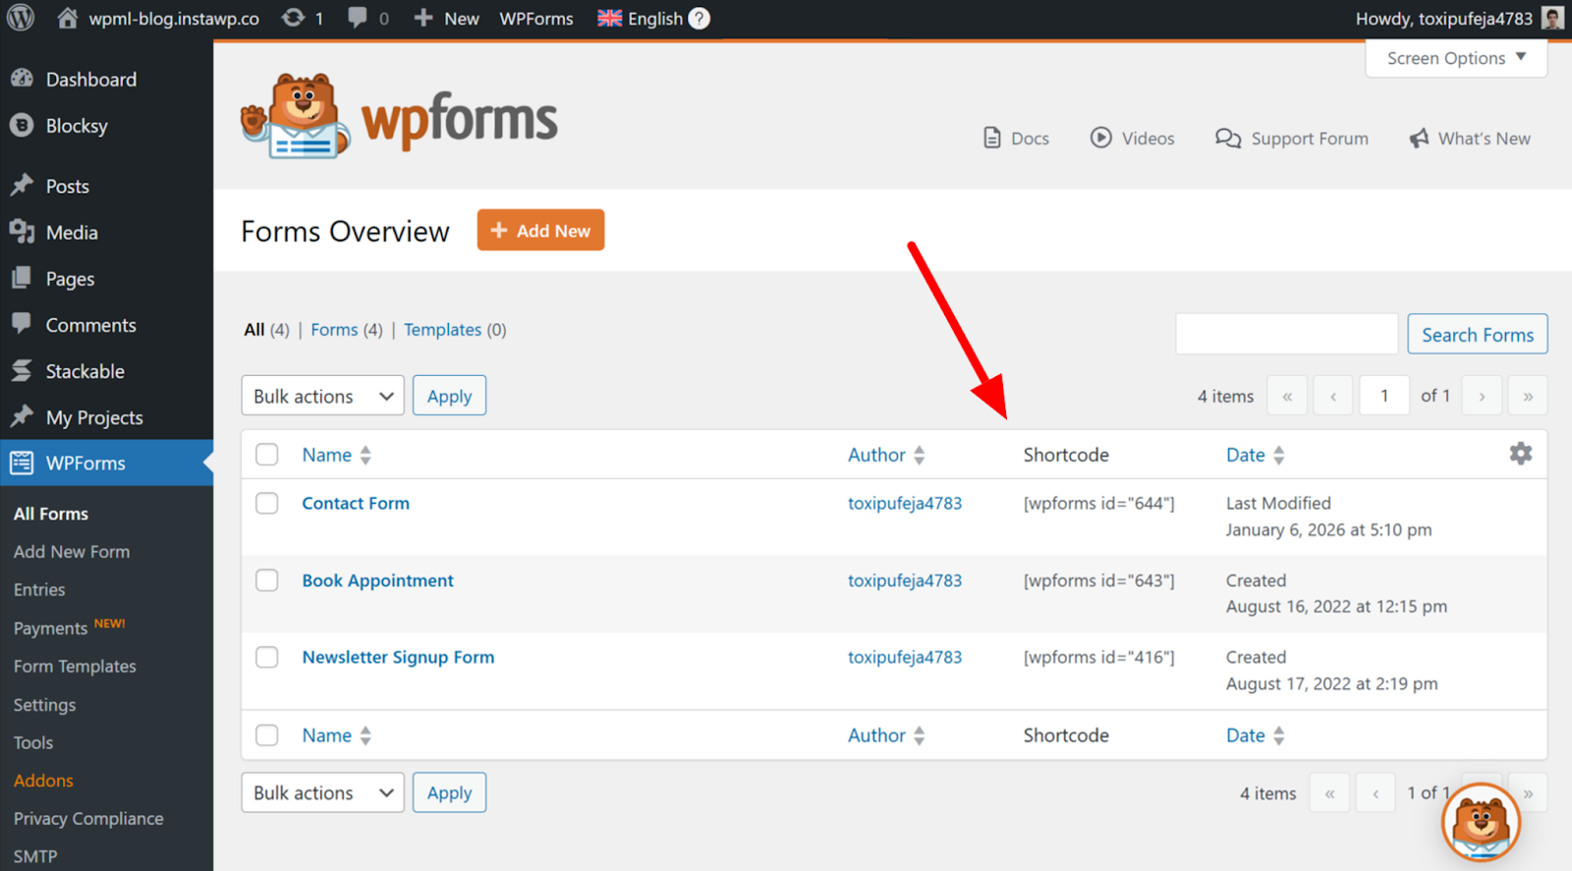Click the Posts pin icon
1572x871 pixels.
[22, 186]
